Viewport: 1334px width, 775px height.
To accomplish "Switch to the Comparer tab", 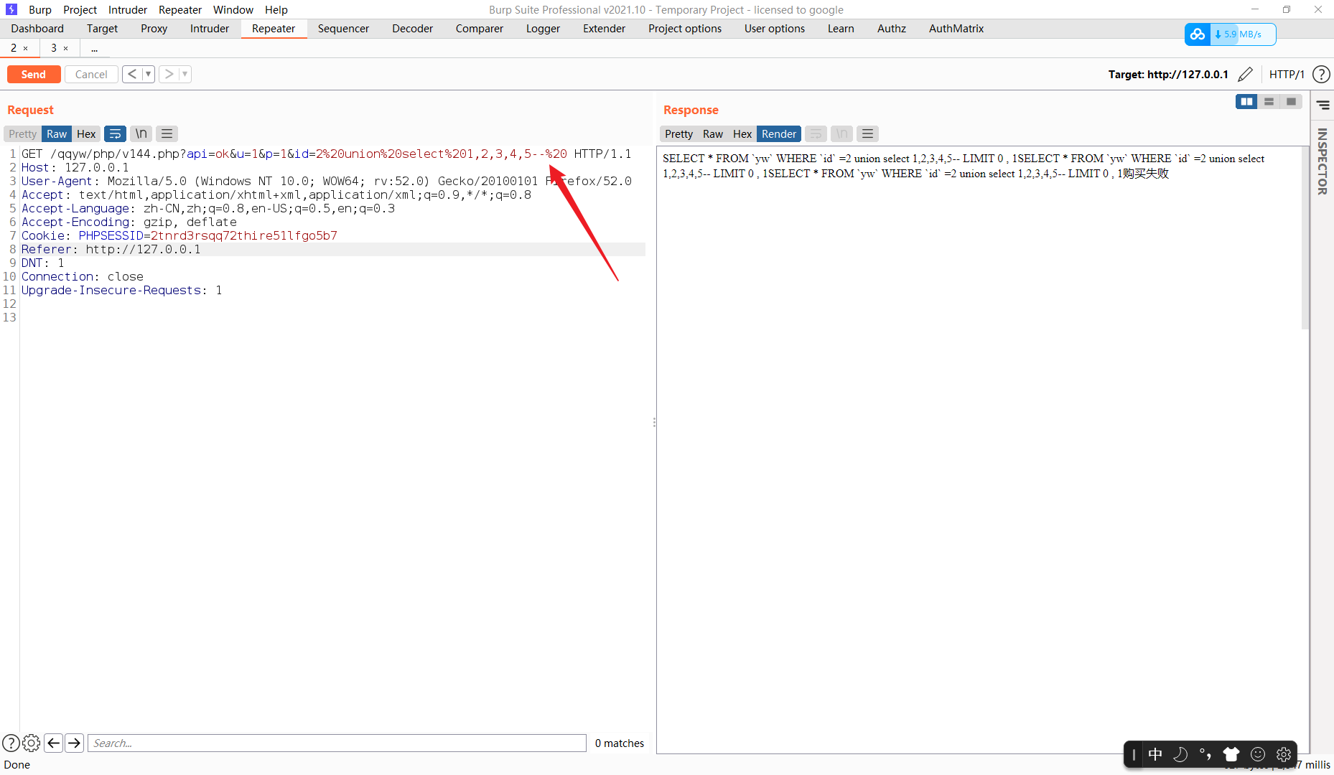I will click(x=480, y=29).
